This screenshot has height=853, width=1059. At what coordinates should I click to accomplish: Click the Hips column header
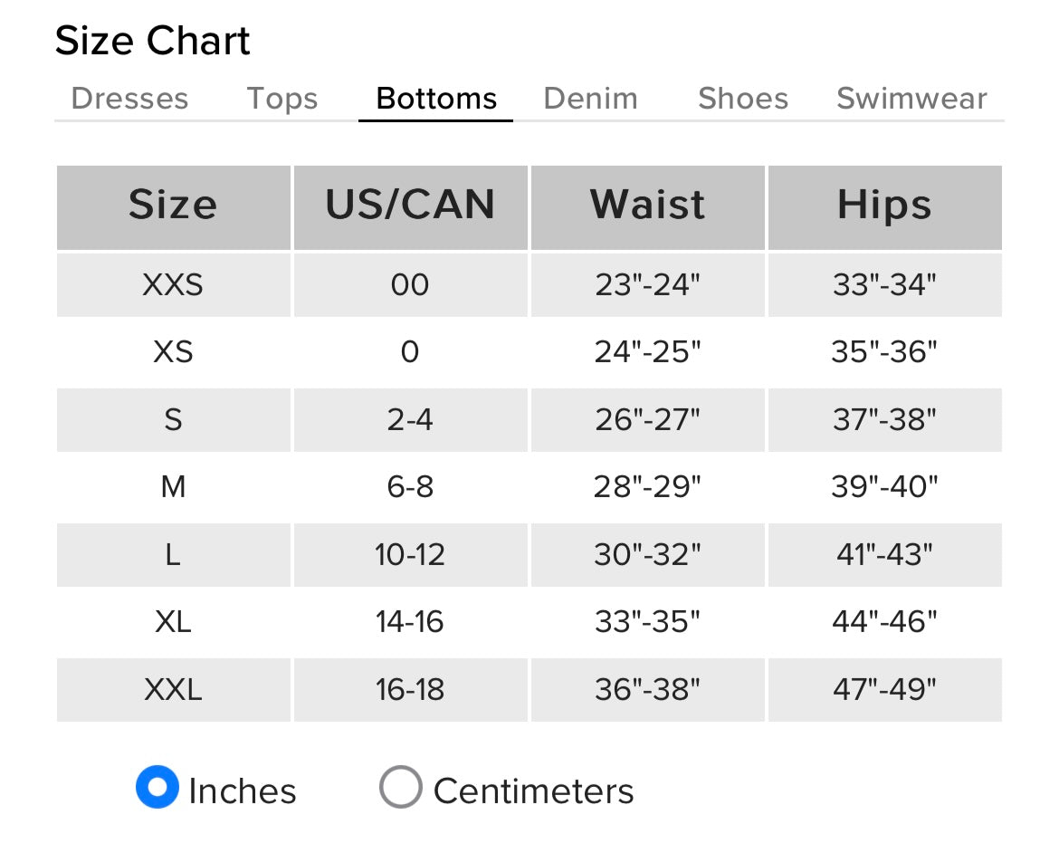click(x=884, y=206)
